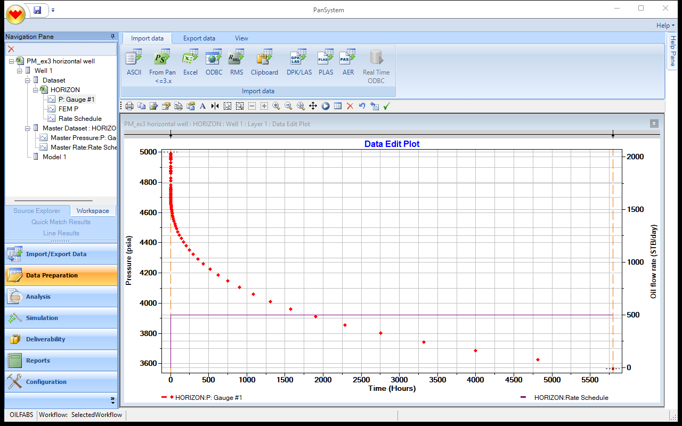Import data from the Clipboard
682x426 pixels.
pos(264,62)
